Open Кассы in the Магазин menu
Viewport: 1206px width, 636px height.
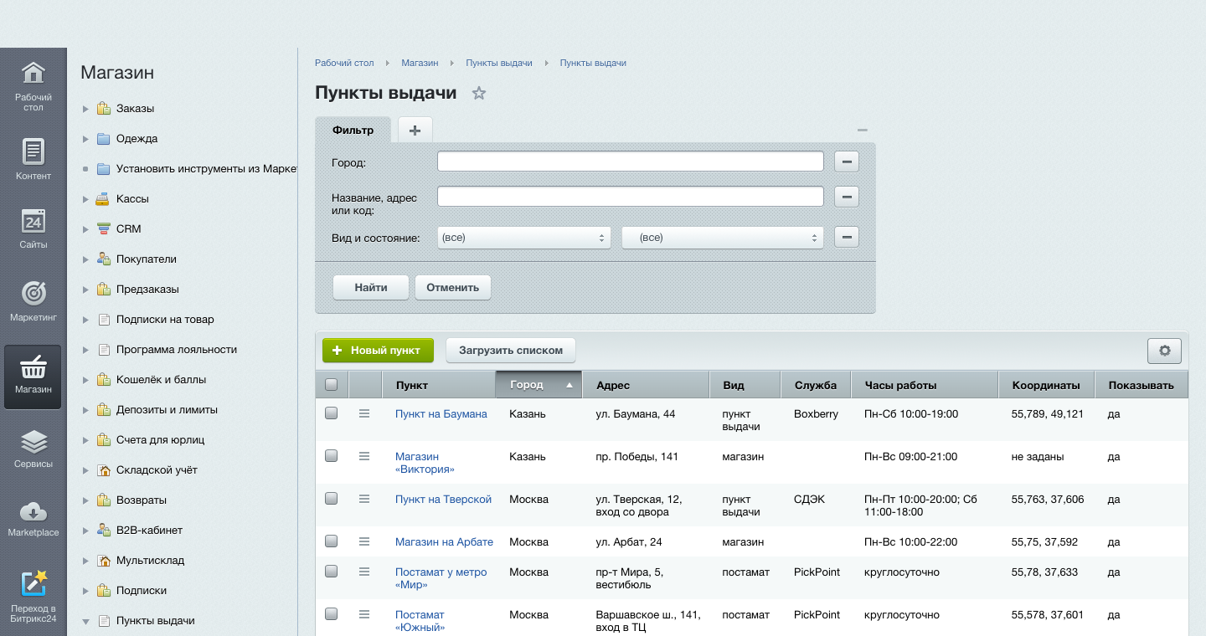132,199
